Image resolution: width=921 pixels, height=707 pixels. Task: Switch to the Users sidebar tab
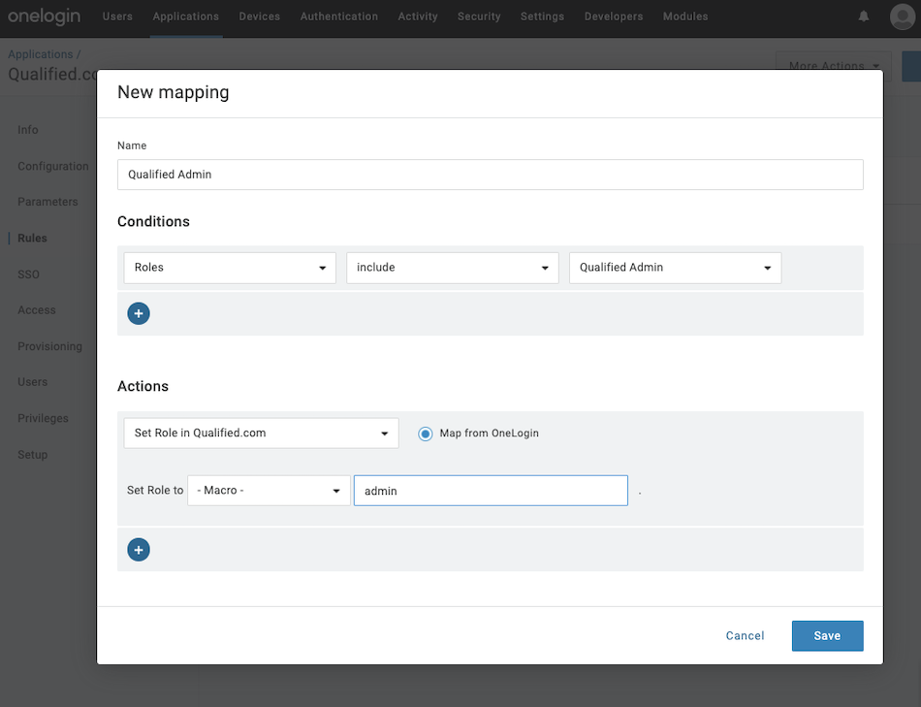32,382
